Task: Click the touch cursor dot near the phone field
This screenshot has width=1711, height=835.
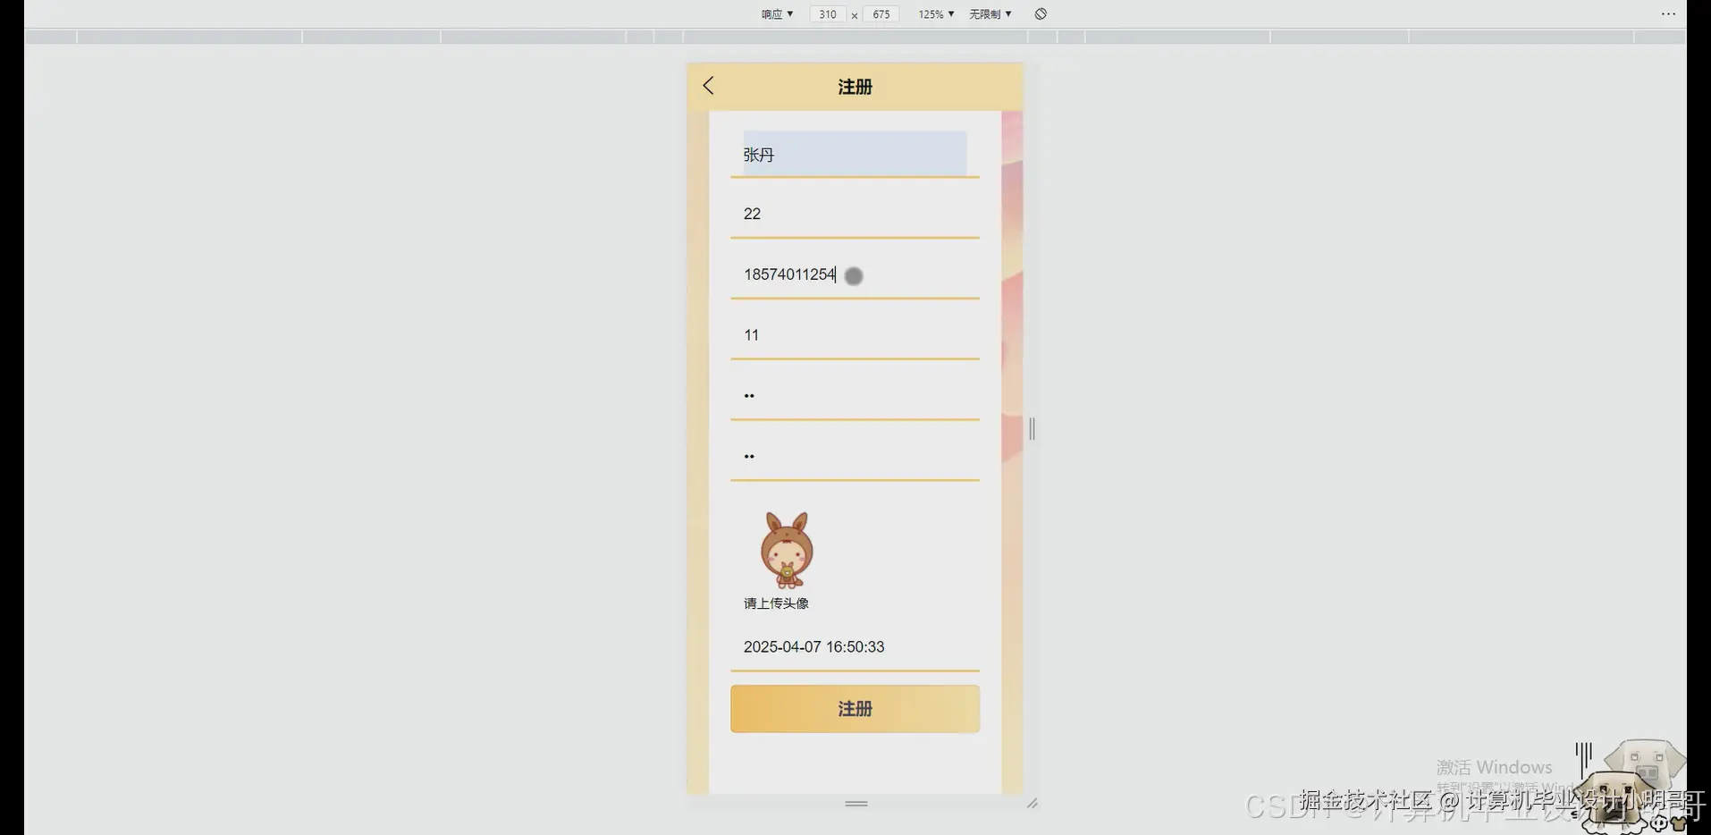Action: coord(853,275)
